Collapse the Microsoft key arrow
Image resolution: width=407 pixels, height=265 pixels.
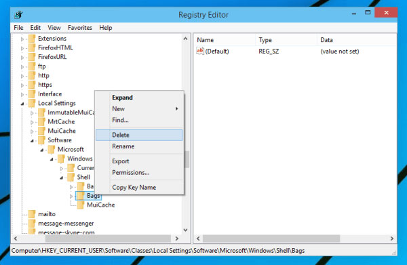coord(42,150)
